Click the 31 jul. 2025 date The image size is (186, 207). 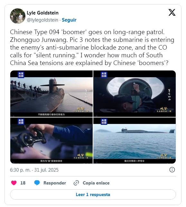coord(46,170)
